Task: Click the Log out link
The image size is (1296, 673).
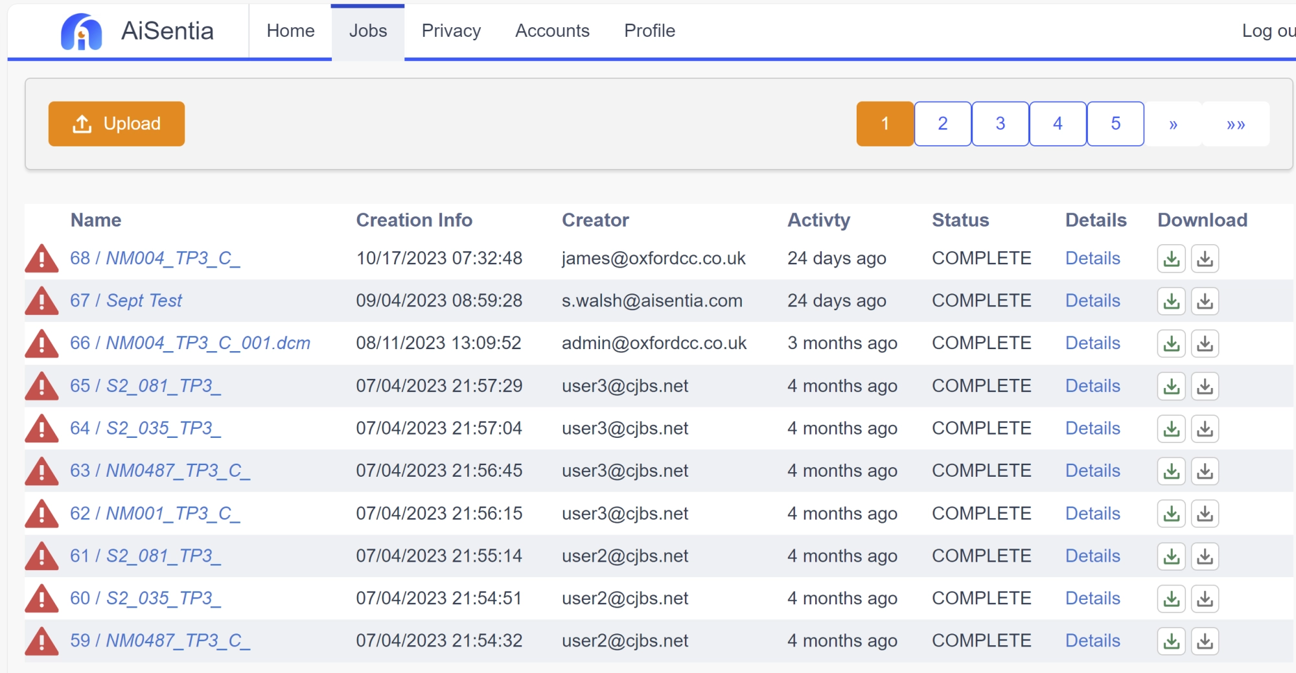Action: point(1268,31)
